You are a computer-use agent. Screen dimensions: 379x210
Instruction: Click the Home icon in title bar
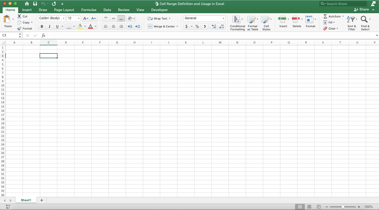(x=27, y=4)
